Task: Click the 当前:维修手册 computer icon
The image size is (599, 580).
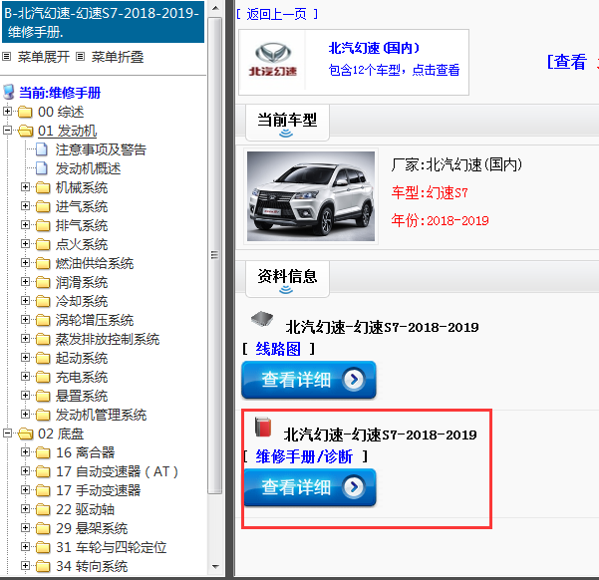Action: tap(8, 93)
